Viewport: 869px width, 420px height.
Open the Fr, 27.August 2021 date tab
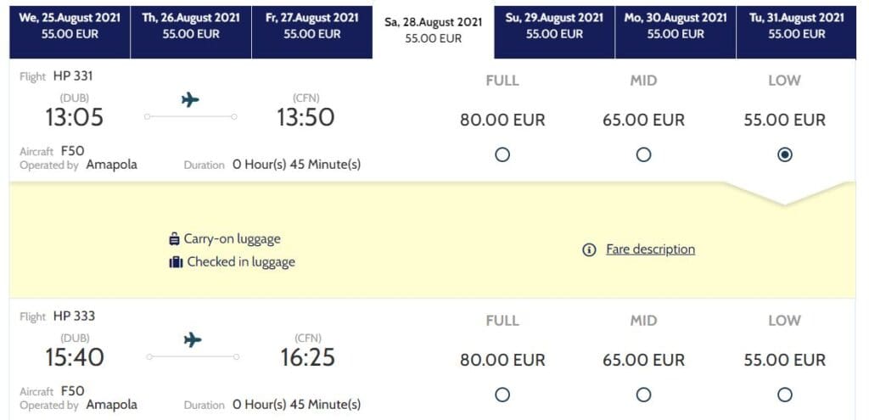(312, 25)
